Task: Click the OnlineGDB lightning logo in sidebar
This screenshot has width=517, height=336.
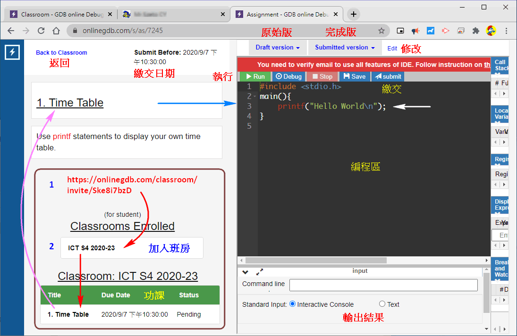Action: (x=12, y=52)
